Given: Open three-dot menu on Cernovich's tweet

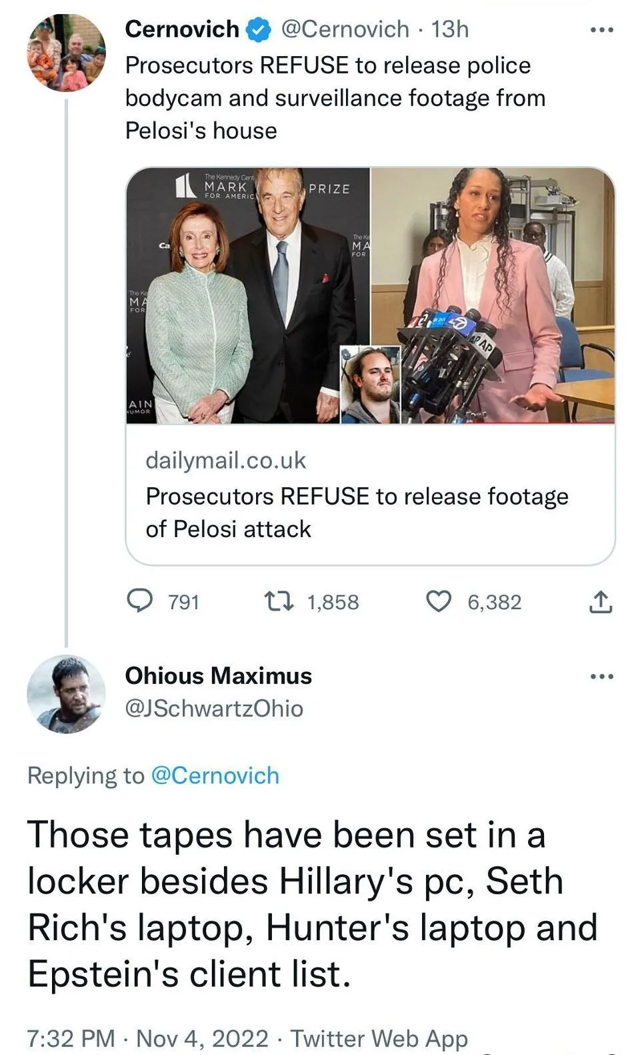Looking at the screenshot, I should (601, 30).
